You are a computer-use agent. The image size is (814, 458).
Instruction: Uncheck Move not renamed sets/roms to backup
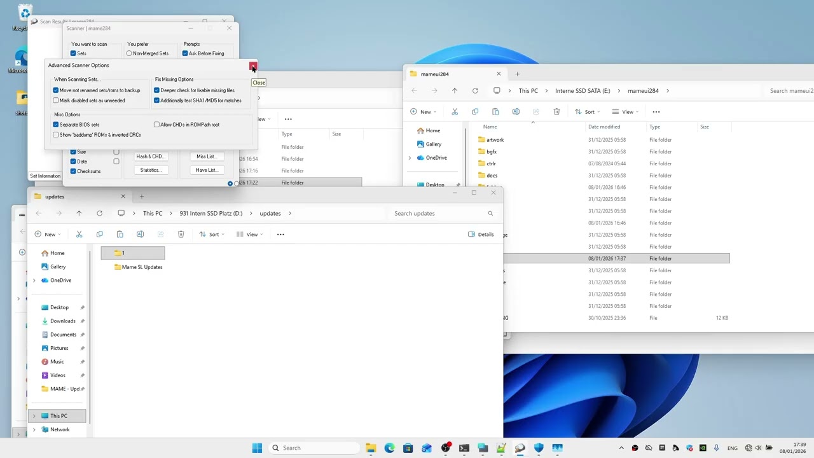(56, 90)
